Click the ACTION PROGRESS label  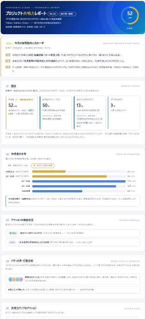pos(130,220)
